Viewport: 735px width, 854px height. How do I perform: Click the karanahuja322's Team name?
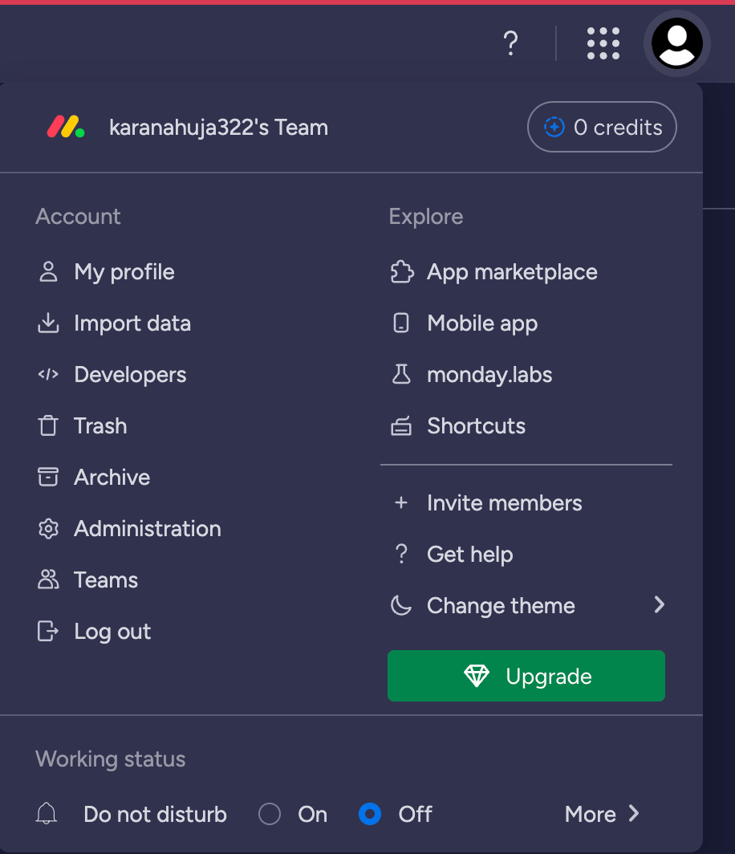click(x=218, y=127)
